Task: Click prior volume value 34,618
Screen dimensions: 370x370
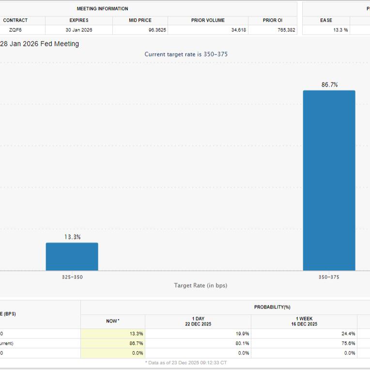Action: (239, 30)
